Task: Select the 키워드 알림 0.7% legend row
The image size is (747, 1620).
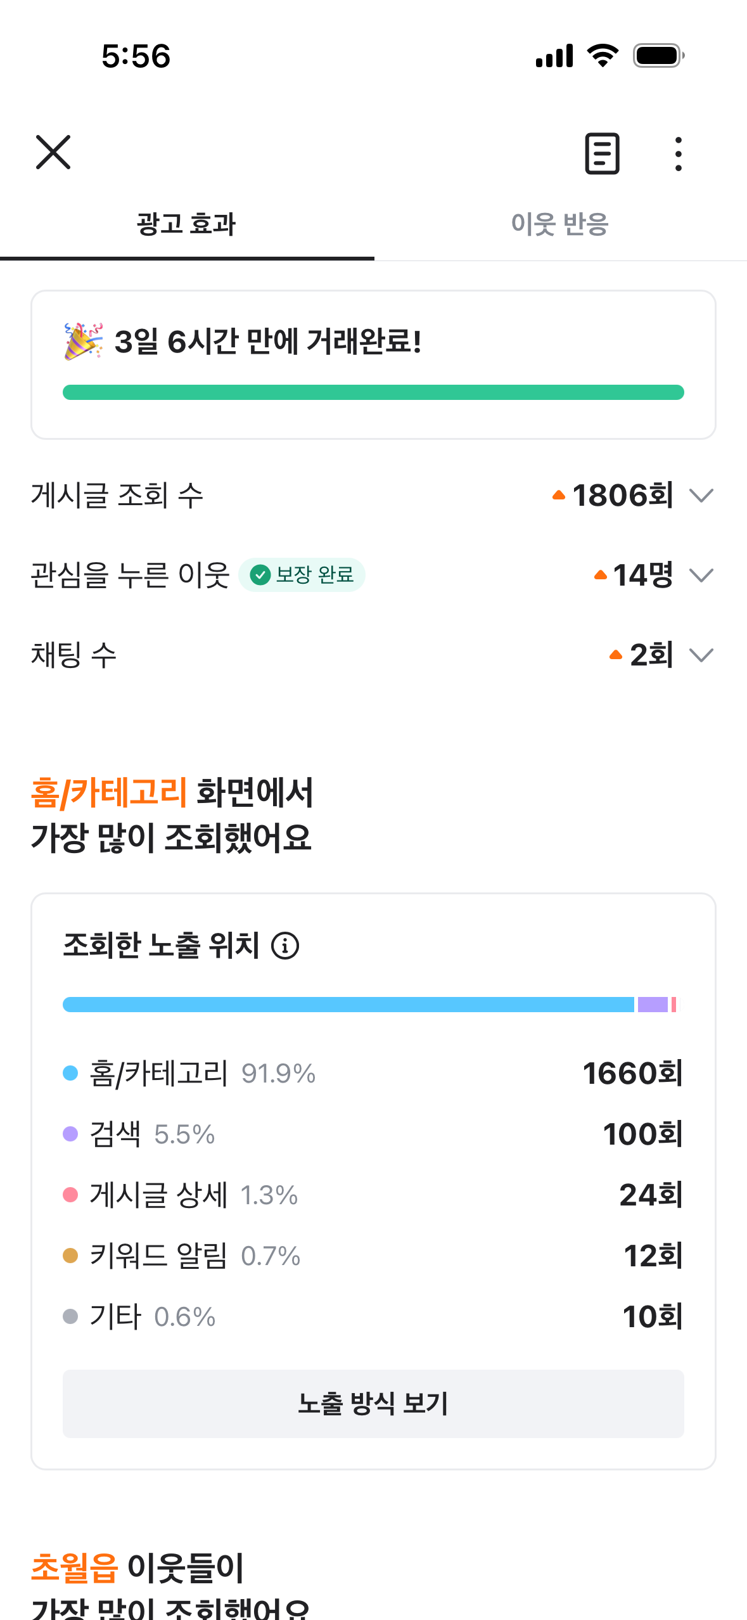Action: pos(373,1256)
